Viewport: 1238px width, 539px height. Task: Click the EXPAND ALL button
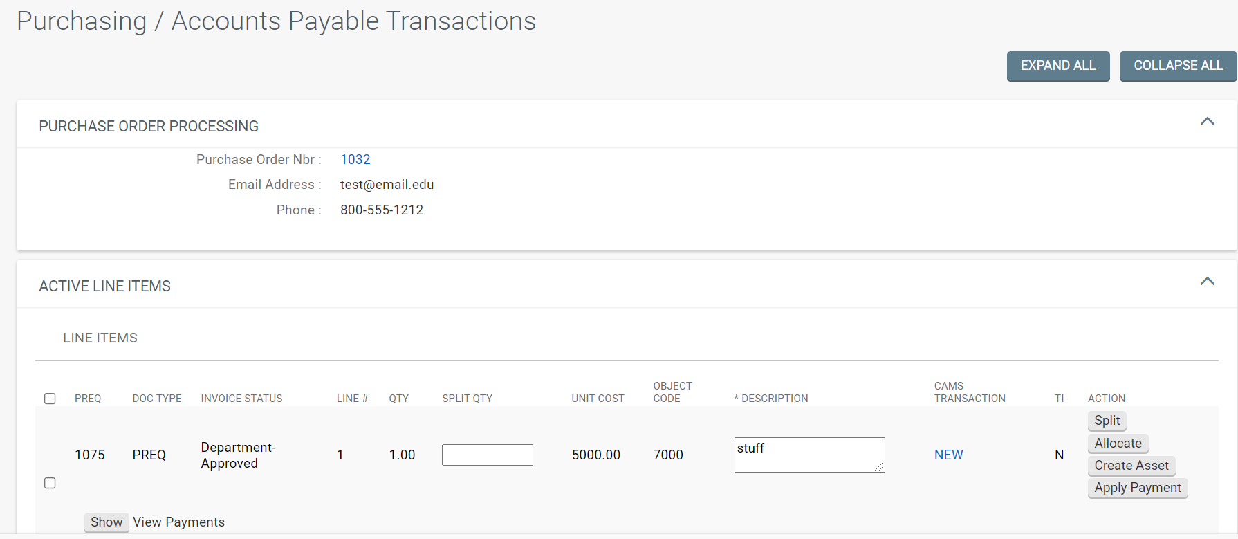click(1058, 66)
